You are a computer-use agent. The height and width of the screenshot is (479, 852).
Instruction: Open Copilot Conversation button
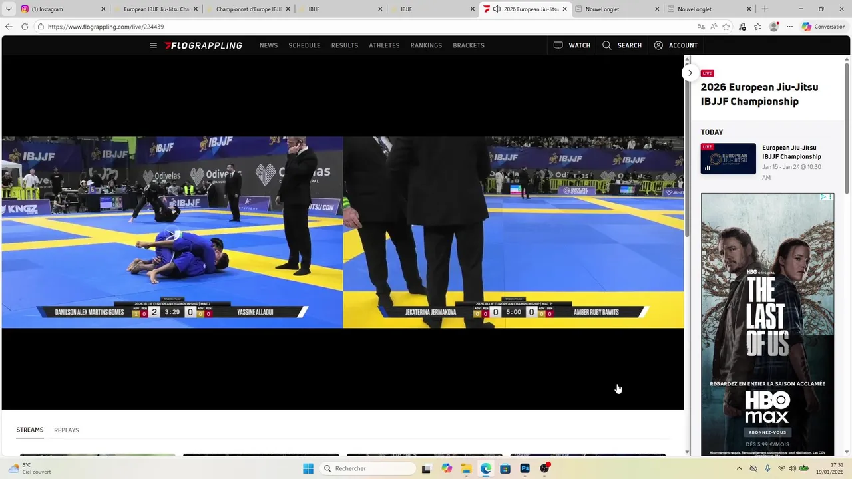(823, 27)
